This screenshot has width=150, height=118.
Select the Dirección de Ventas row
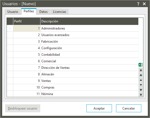pos(73,68)
